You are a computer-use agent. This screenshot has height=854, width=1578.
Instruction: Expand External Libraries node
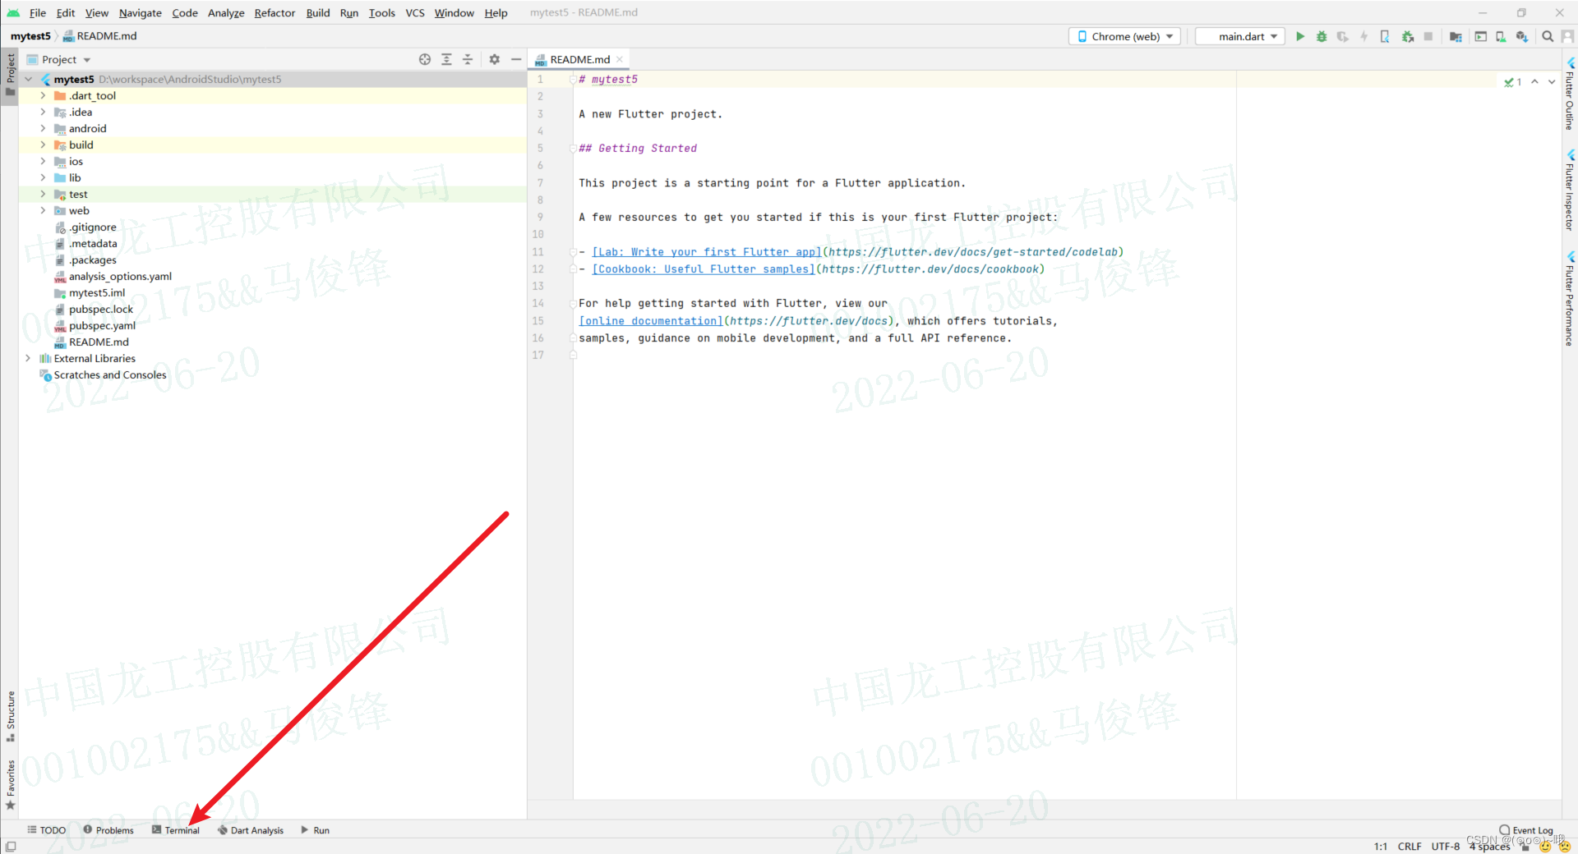click(29, 359)
